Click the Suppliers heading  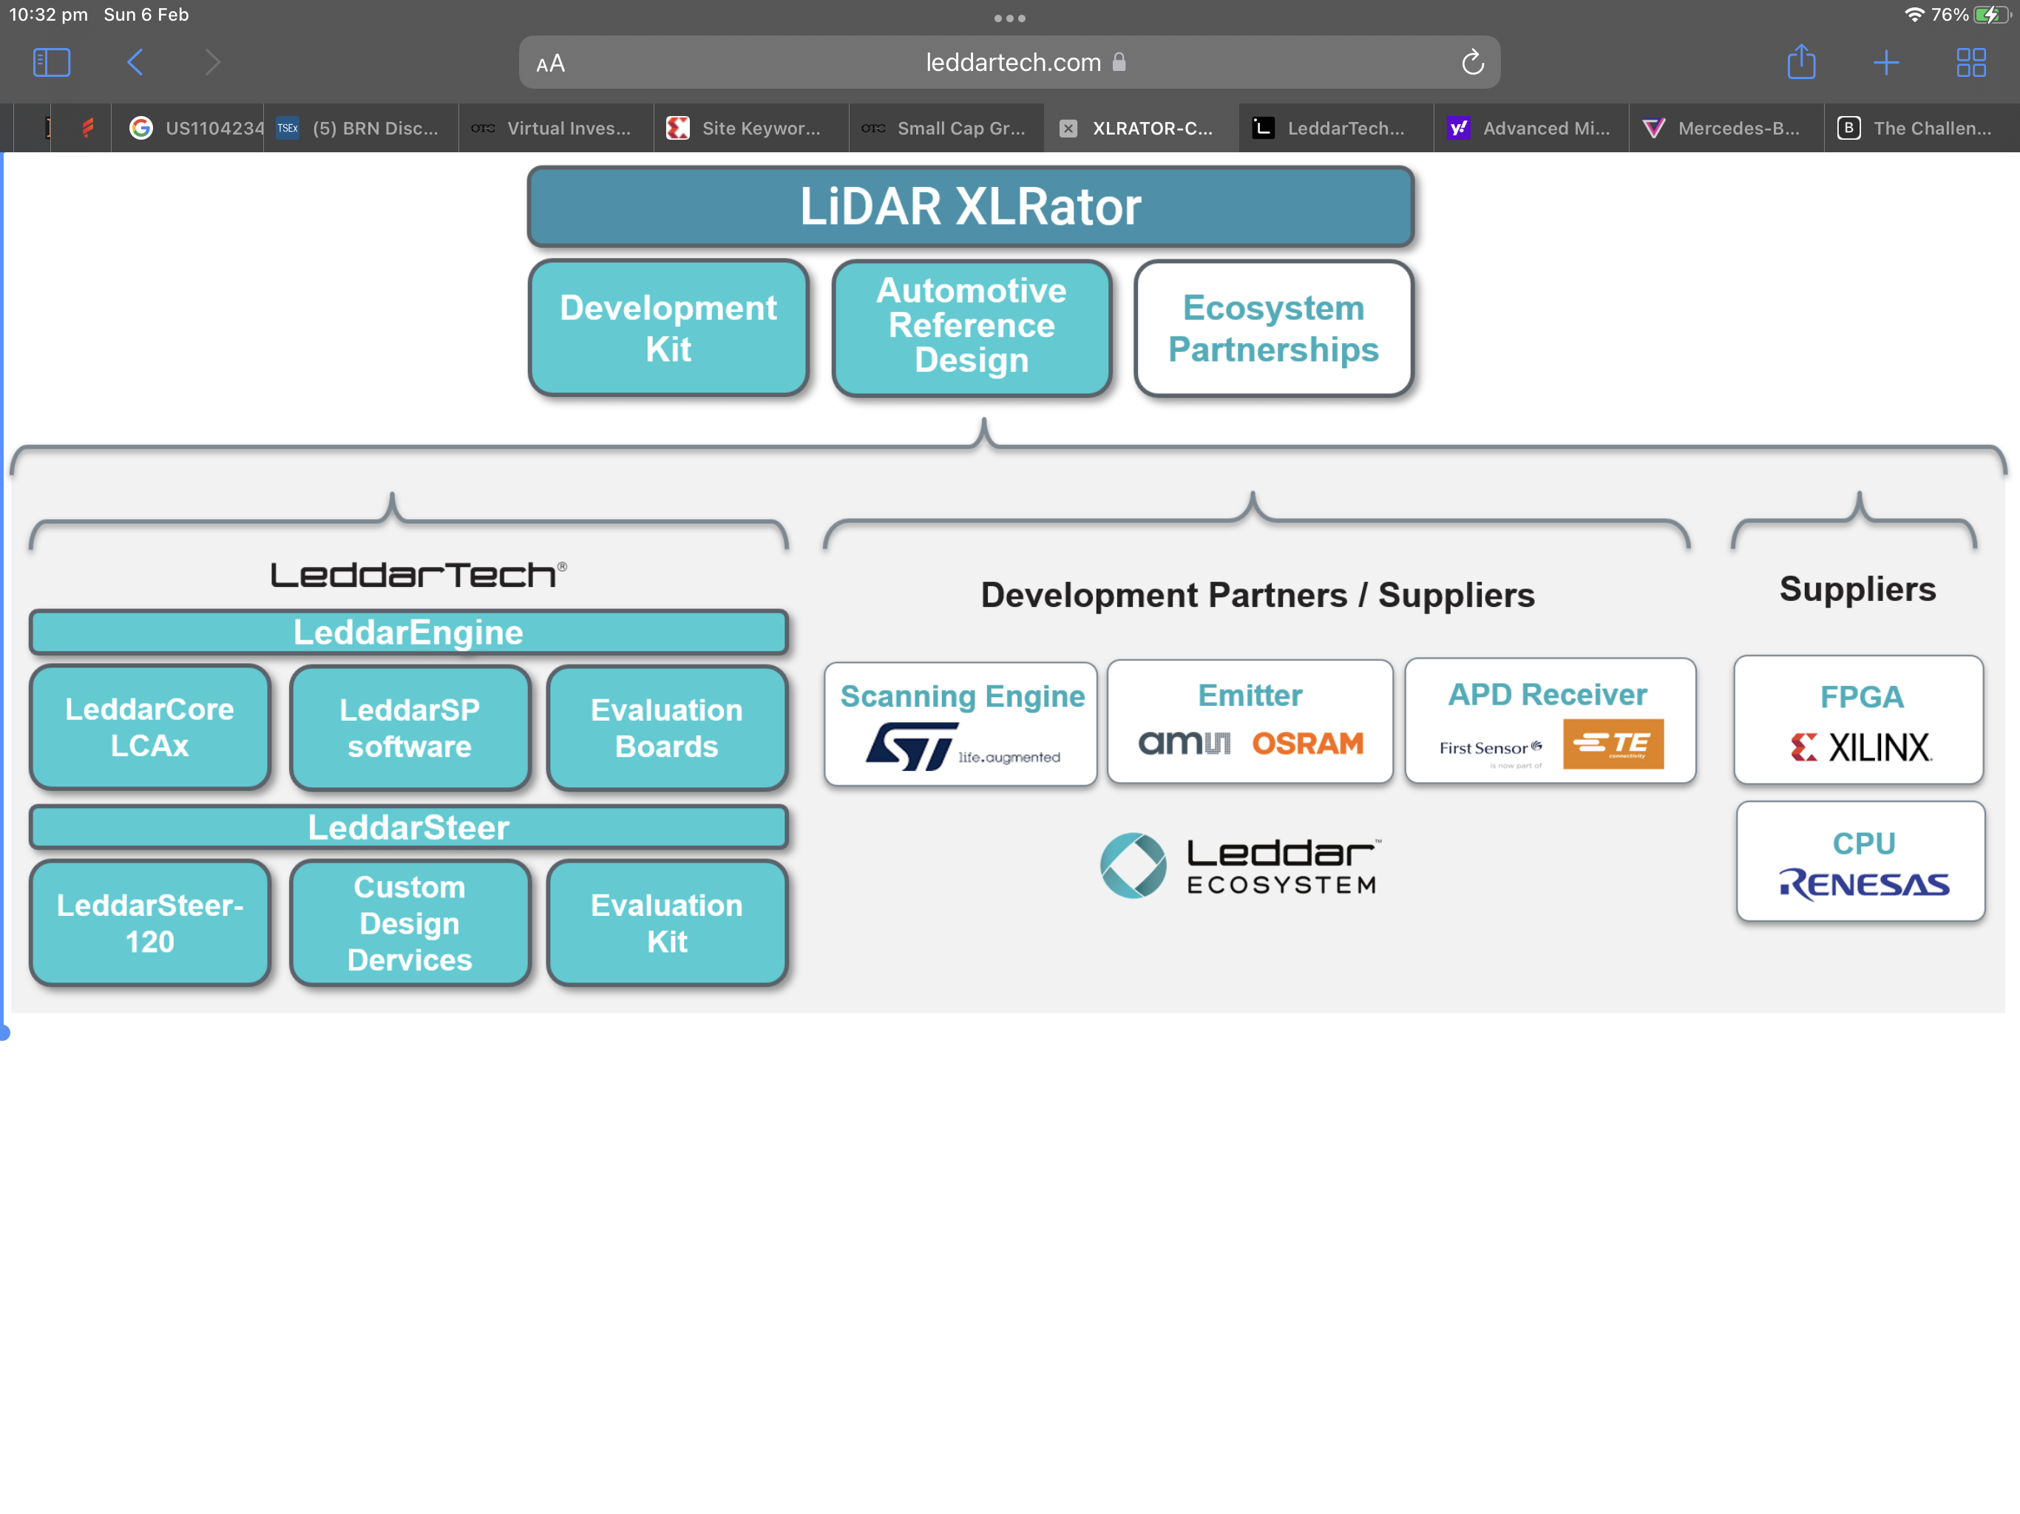click(x=1857, y=589)
